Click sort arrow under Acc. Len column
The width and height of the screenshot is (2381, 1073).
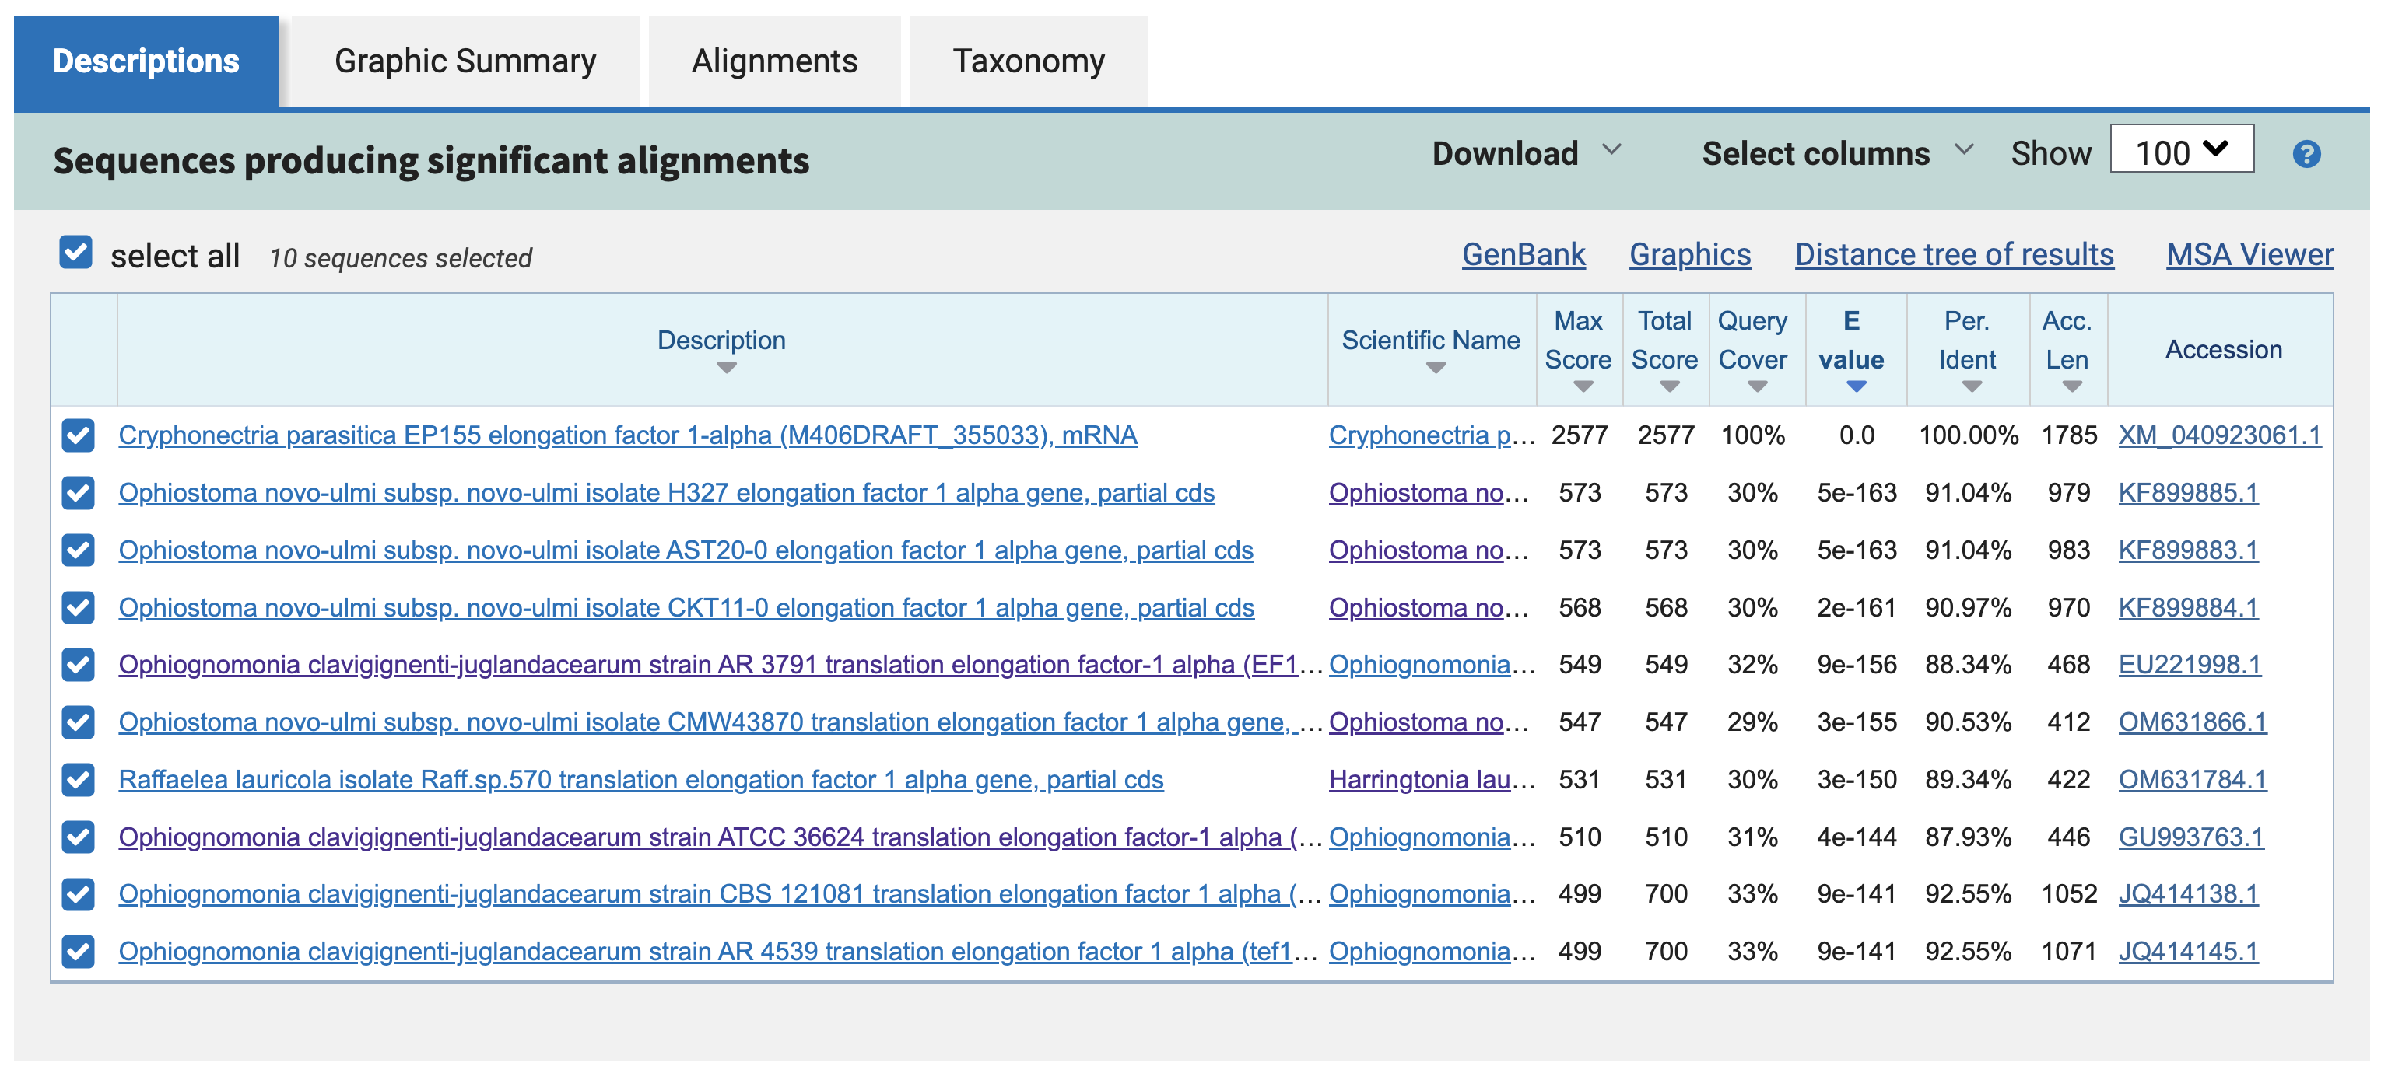(2071, 387)
